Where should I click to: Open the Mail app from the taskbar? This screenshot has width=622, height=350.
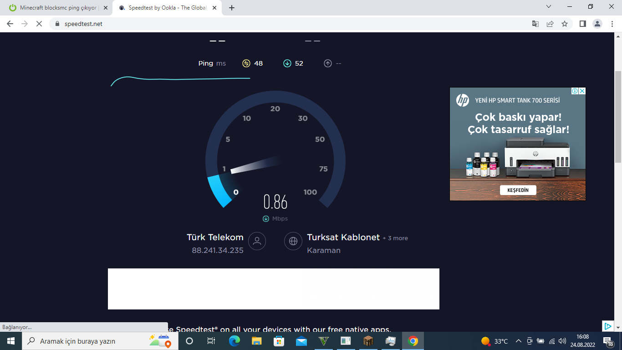301,341
